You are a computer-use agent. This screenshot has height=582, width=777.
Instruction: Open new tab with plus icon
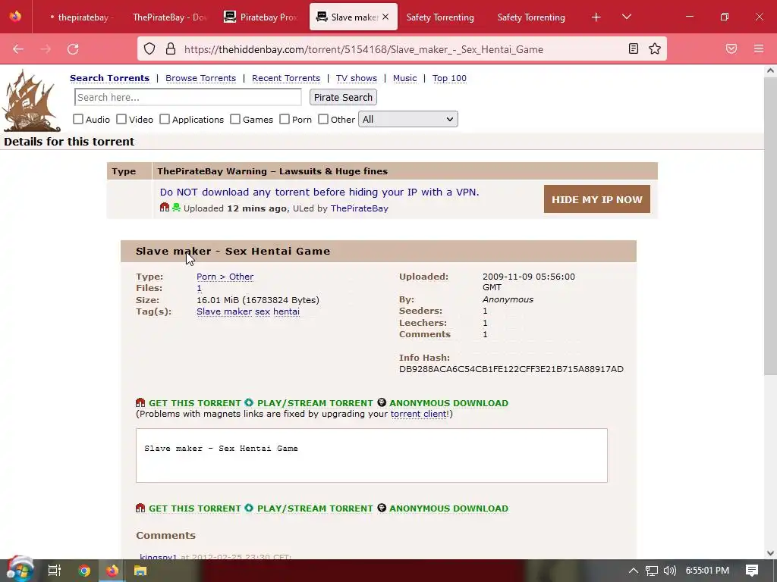pyautogui.click(x=596, y=17)
